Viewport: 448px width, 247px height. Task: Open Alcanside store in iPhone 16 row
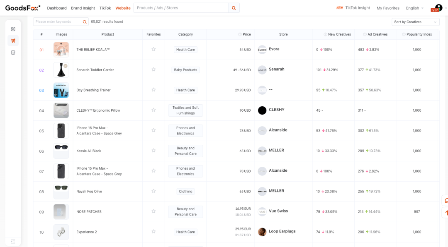click(278, 130)
